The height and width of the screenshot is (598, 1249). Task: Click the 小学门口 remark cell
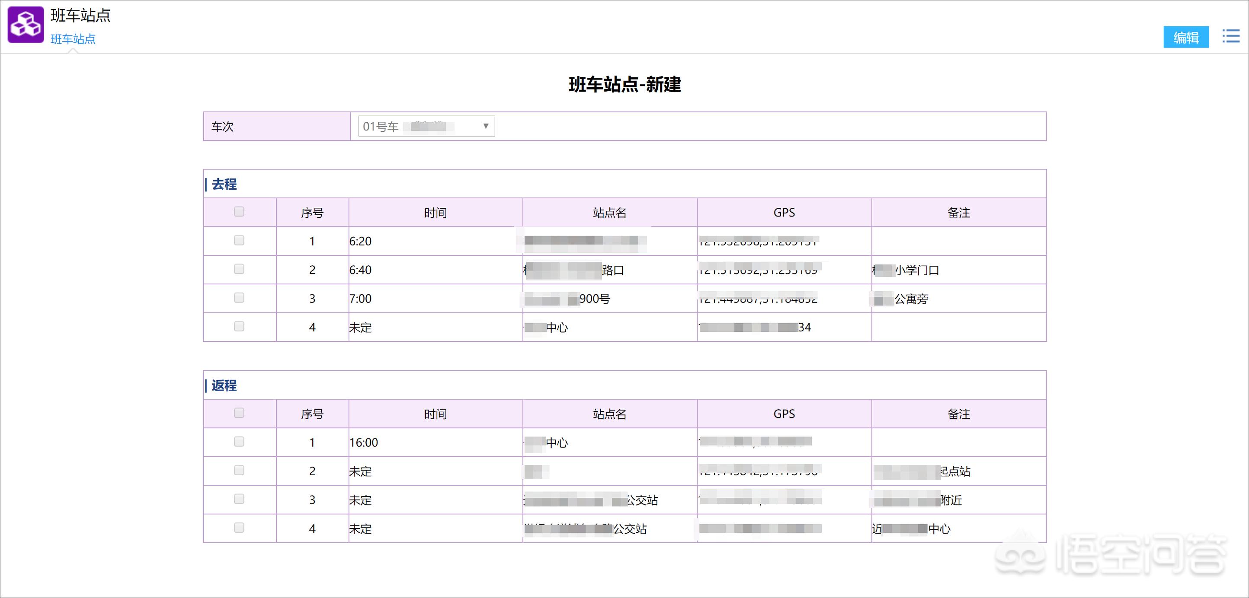pos(959,270)
